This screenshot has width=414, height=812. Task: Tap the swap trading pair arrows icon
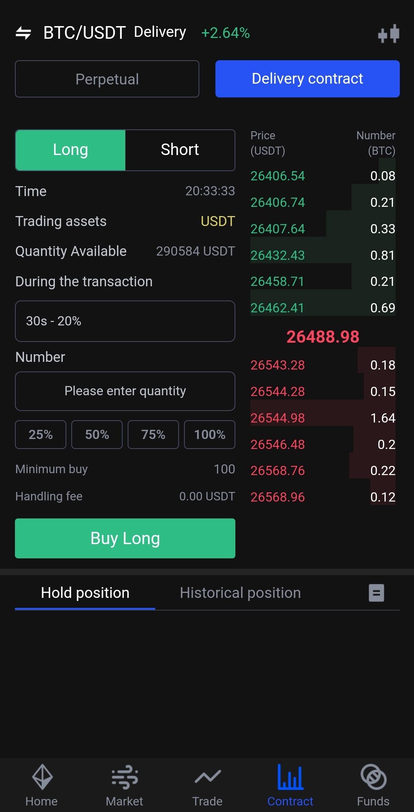point(23,33)
